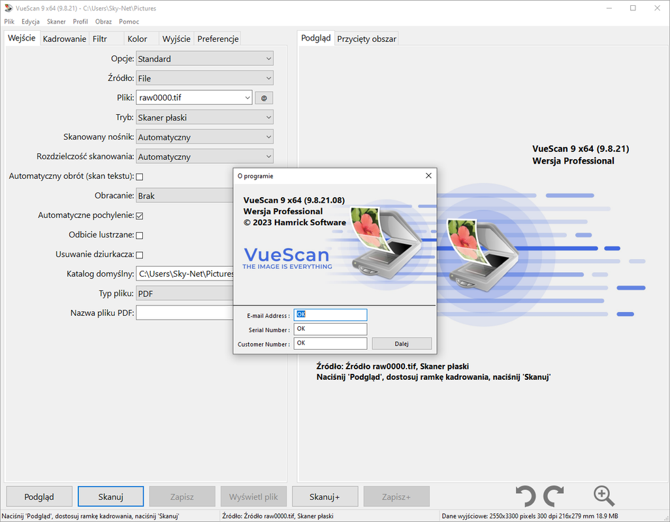This screenshot has height=522, width=670.
Task: Click the zoom in magnifier icon
Action: (x=604, y=496)
